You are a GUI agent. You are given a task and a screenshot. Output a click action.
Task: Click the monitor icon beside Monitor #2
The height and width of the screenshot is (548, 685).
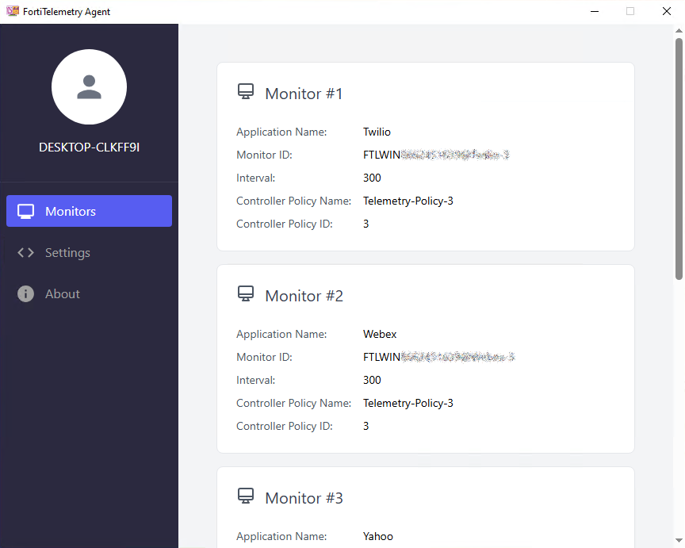[246, 293]
